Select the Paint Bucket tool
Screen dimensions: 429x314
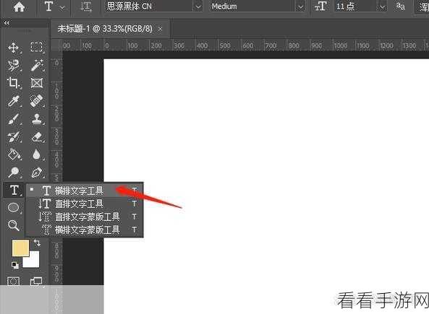click(x=14, y=154)
